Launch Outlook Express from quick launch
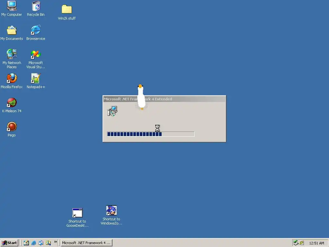This screenshot has height=247, width=329. click(41, 243)
